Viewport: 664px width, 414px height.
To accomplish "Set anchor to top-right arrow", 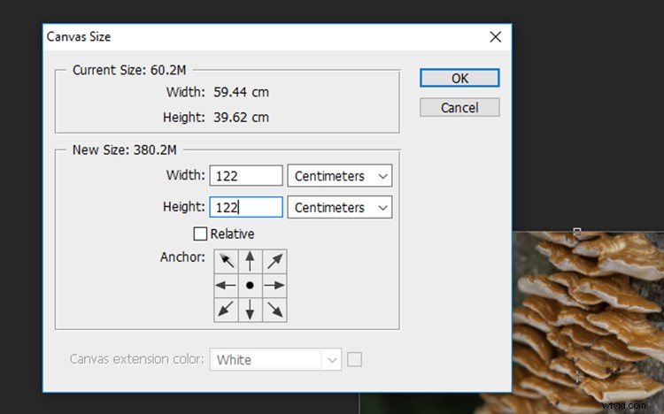I will [274, 261].
